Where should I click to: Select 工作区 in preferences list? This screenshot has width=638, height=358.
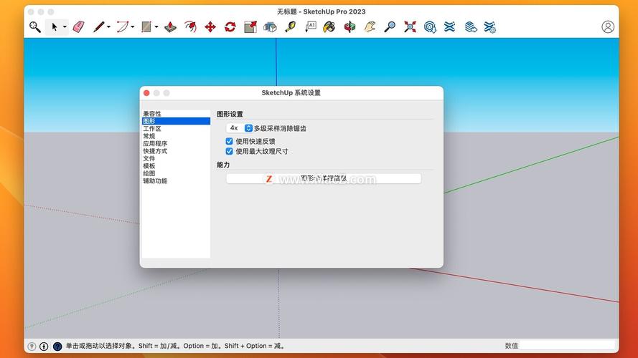(x=176, y=129)
